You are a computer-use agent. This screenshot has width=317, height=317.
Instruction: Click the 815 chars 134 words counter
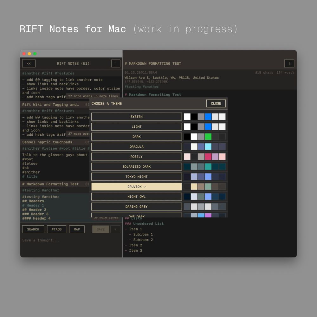point(275,73)
